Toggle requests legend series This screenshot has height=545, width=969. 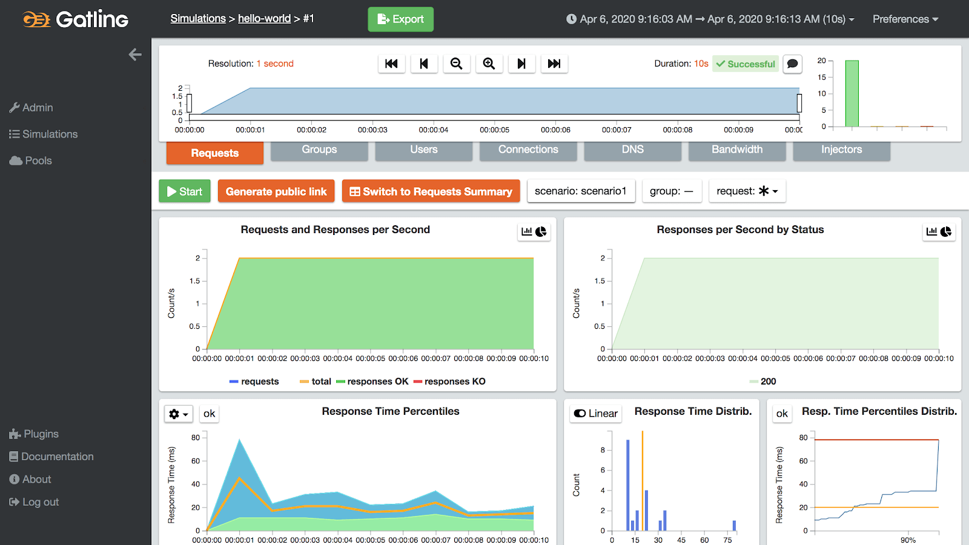pos(254,381)
